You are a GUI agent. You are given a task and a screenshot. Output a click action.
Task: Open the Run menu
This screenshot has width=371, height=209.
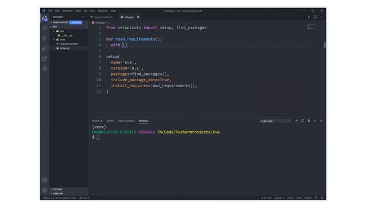[93, 10]
